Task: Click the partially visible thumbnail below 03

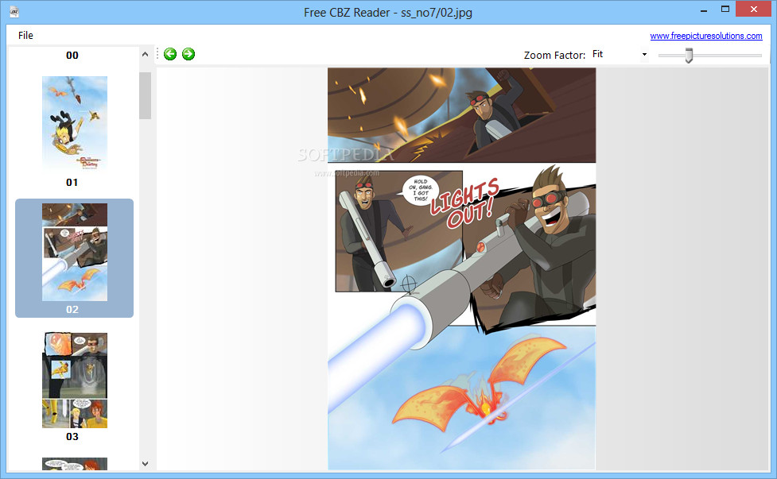Action: 74,464
